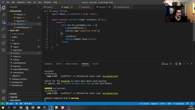Screen dimensions: 195x110
Task: Open Explorer more actions ellipsis
Action: click(x=38, y=7)
